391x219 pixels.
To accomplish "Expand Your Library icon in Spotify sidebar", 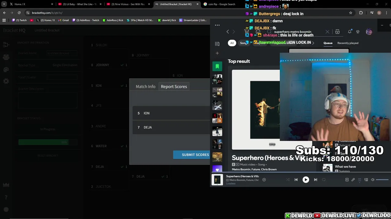I will point(217,44).
